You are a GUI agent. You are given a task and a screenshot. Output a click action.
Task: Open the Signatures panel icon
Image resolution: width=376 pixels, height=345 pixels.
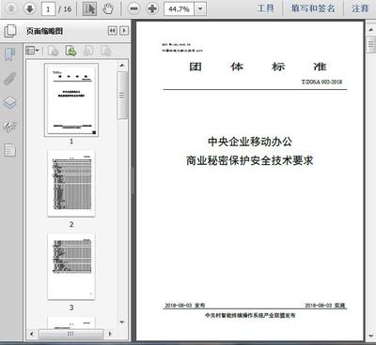(x=9, y=127)
